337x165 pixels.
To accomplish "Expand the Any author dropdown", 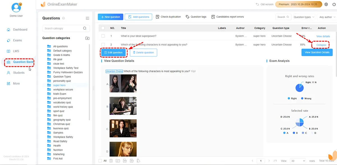I will 327,17.
